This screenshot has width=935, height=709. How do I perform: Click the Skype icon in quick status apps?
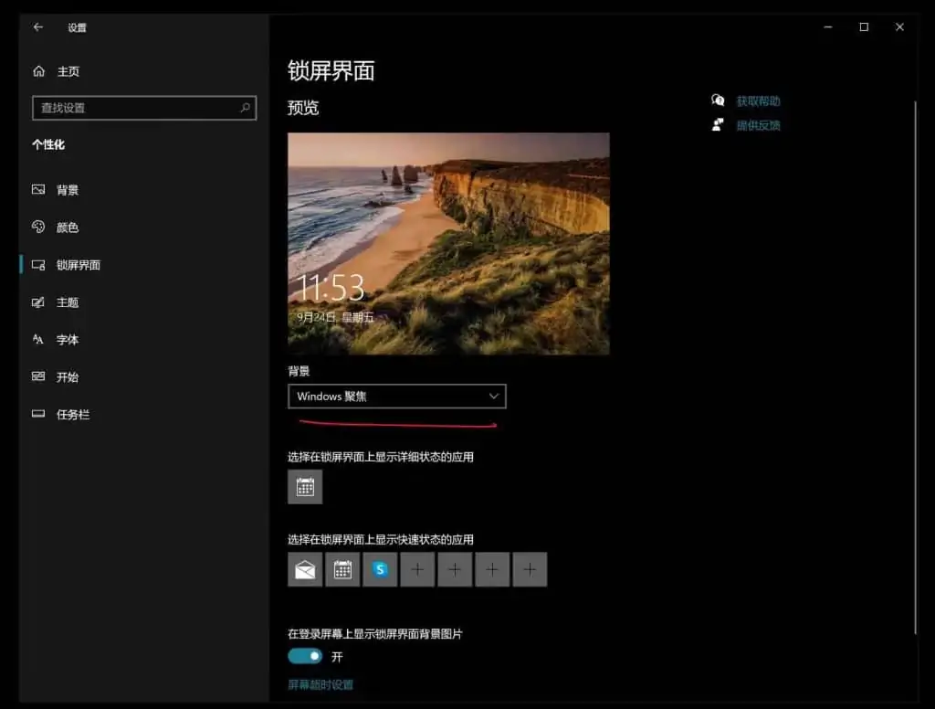coord(380,568)
